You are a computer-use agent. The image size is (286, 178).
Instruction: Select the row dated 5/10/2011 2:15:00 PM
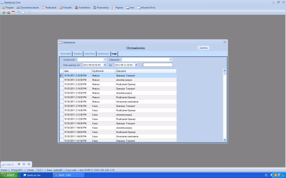(x=118, y=106)
